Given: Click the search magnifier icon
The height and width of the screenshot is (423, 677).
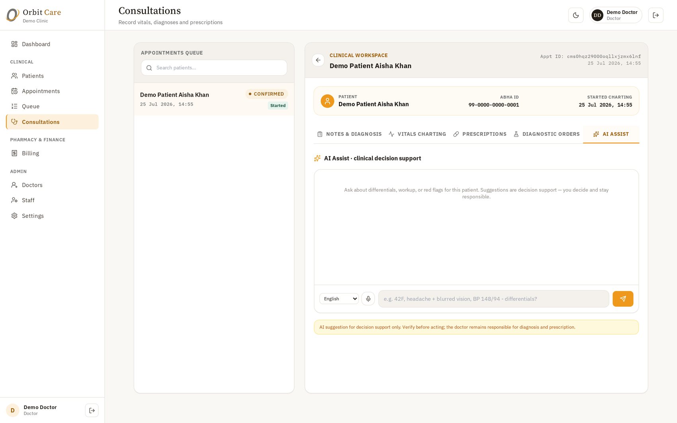Looking at the screenshot, I should tap(149, 68).
